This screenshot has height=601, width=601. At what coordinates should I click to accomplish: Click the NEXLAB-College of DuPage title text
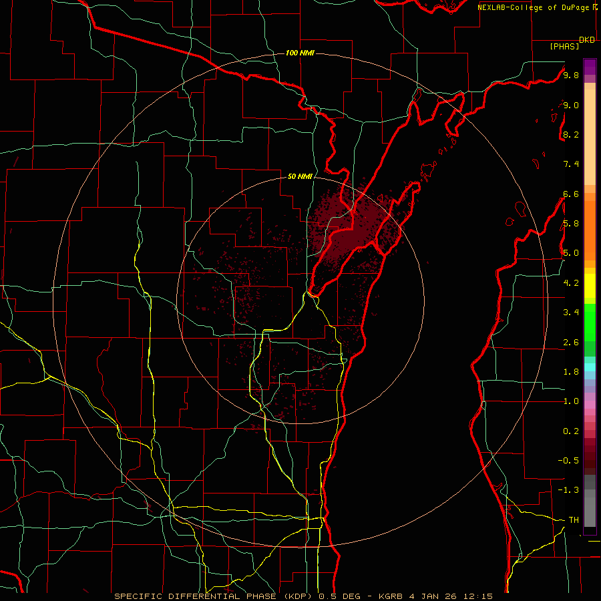(534, 7)
